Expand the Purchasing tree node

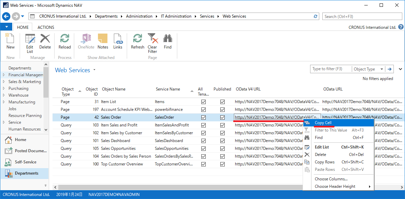4,88
